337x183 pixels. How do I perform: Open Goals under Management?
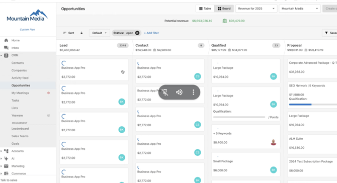[x=15, y=143]
